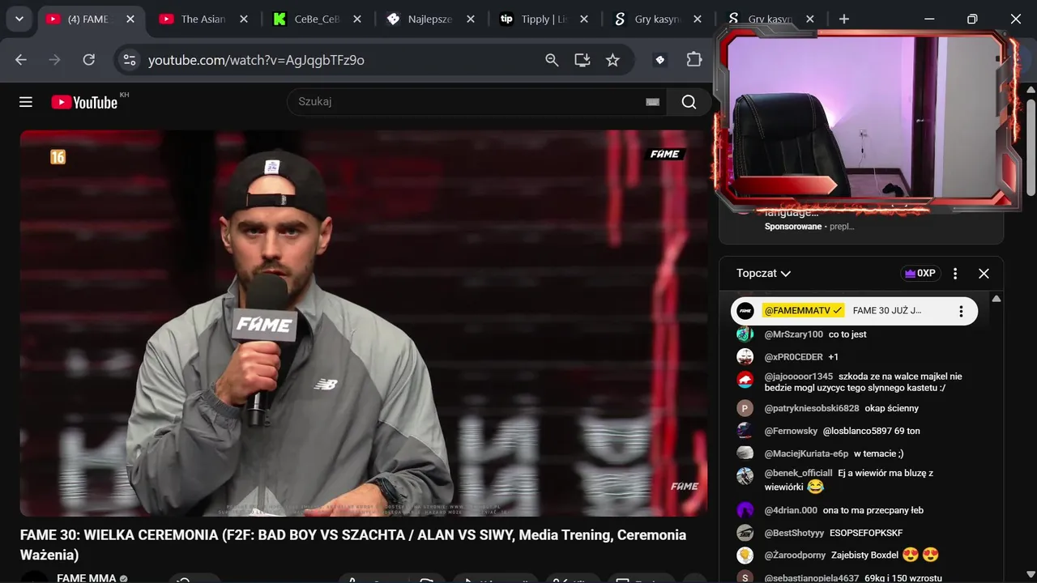
Task: Click the FAME 30 video player
Action: point(364,323)
